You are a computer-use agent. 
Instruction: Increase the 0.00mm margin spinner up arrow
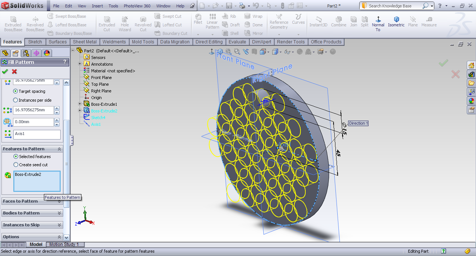57,120
